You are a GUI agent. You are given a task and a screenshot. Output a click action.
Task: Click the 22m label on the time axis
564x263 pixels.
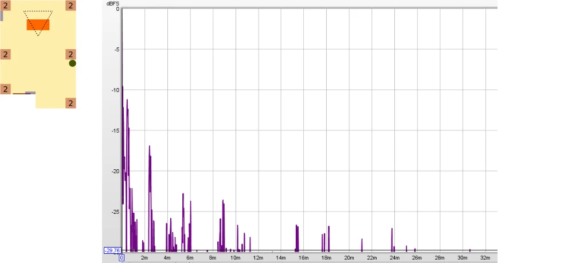tap(371, 258)
